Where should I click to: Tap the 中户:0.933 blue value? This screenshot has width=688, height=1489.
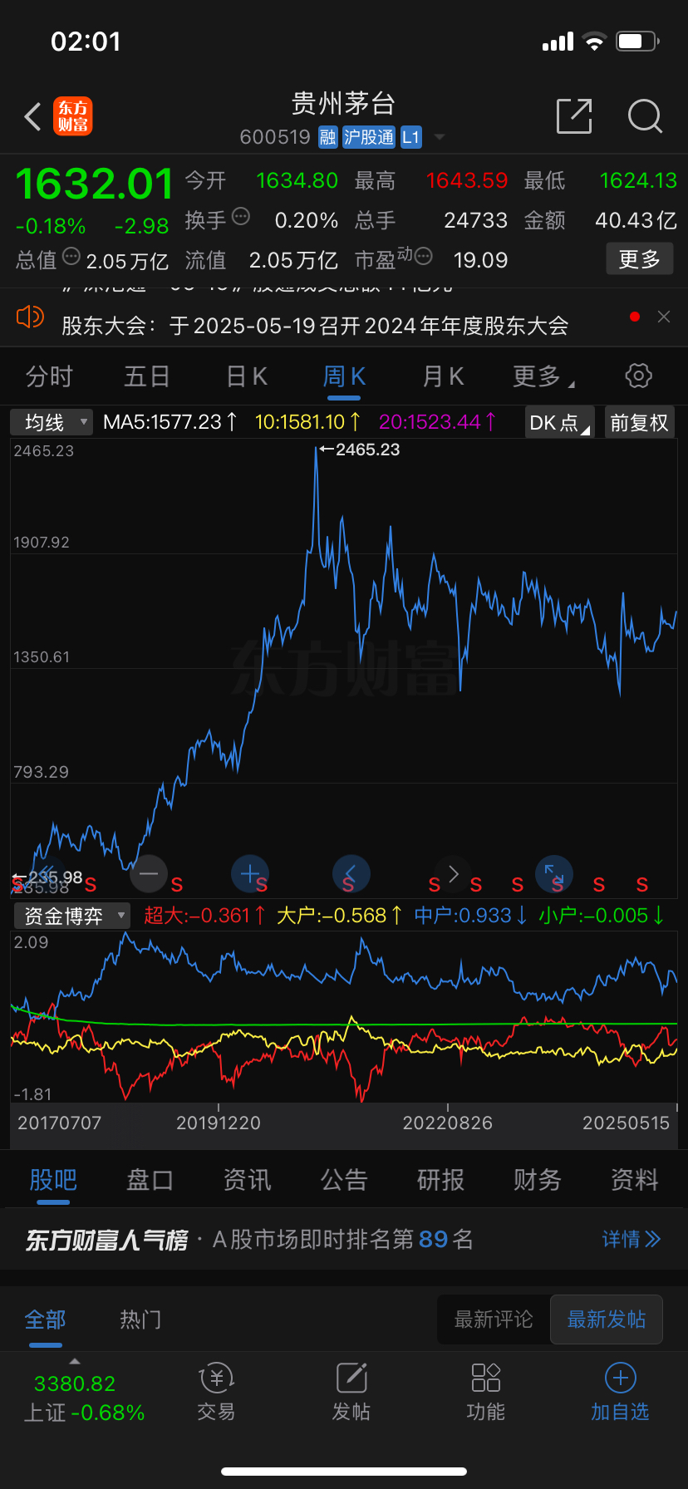point(470,916)
